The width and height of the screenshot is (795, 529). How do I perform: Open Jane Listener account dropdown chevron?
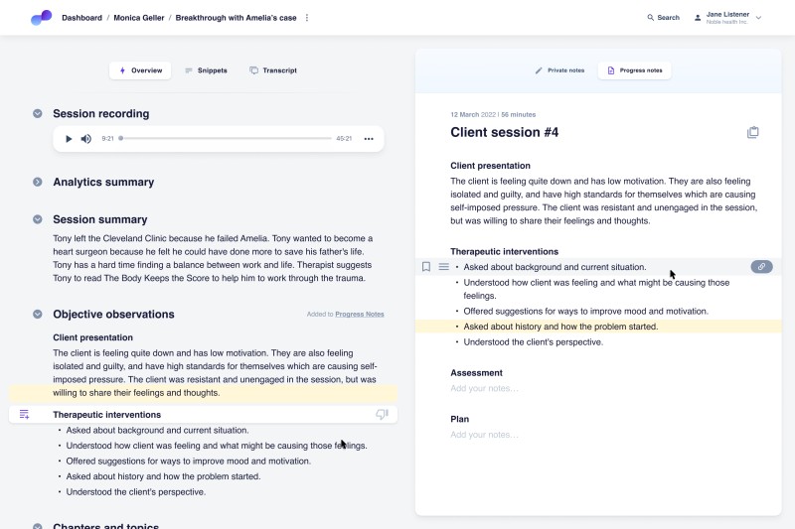pyautogui.click(x=758, y=18)
